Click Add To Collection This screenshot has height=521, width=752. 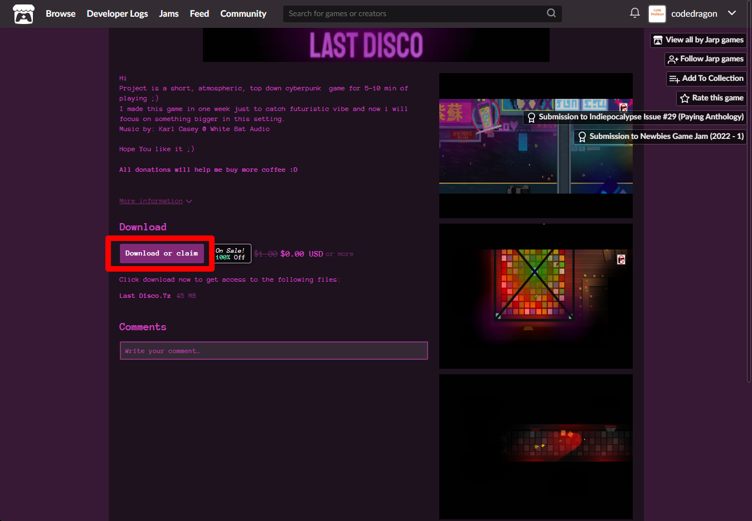(x=706, y=79)
